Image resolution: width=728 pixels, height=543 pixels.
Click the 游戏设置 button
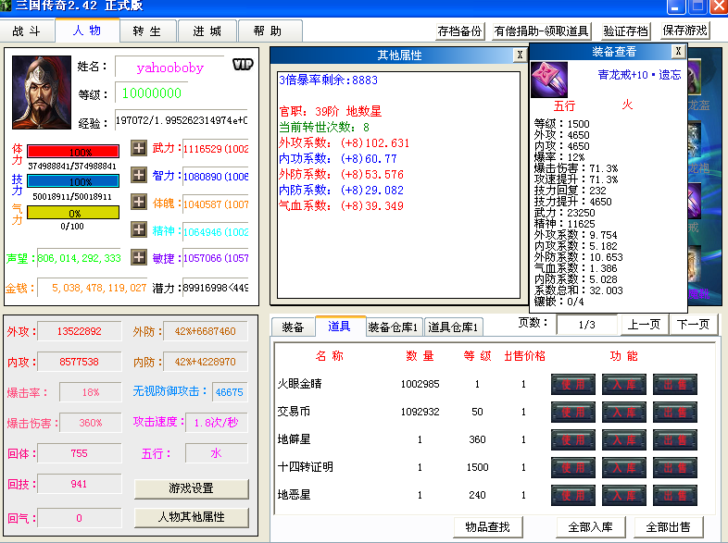[191, 488]
